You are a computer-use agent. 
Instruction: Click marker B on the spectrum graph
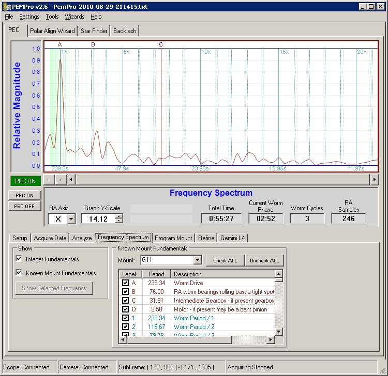tap(93, 45)
